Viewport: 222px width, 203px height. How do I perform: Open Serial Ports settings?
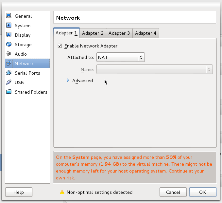tap(27, 73)
